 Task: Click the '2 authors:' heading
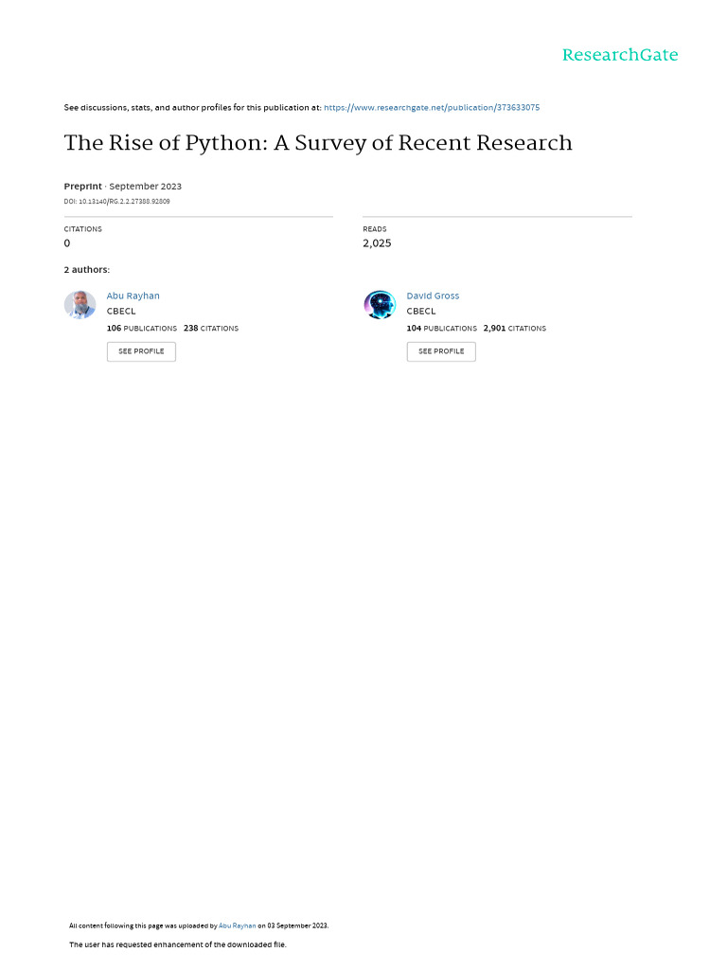(87, 270)
